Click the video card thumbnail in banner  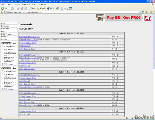[100, 18]
